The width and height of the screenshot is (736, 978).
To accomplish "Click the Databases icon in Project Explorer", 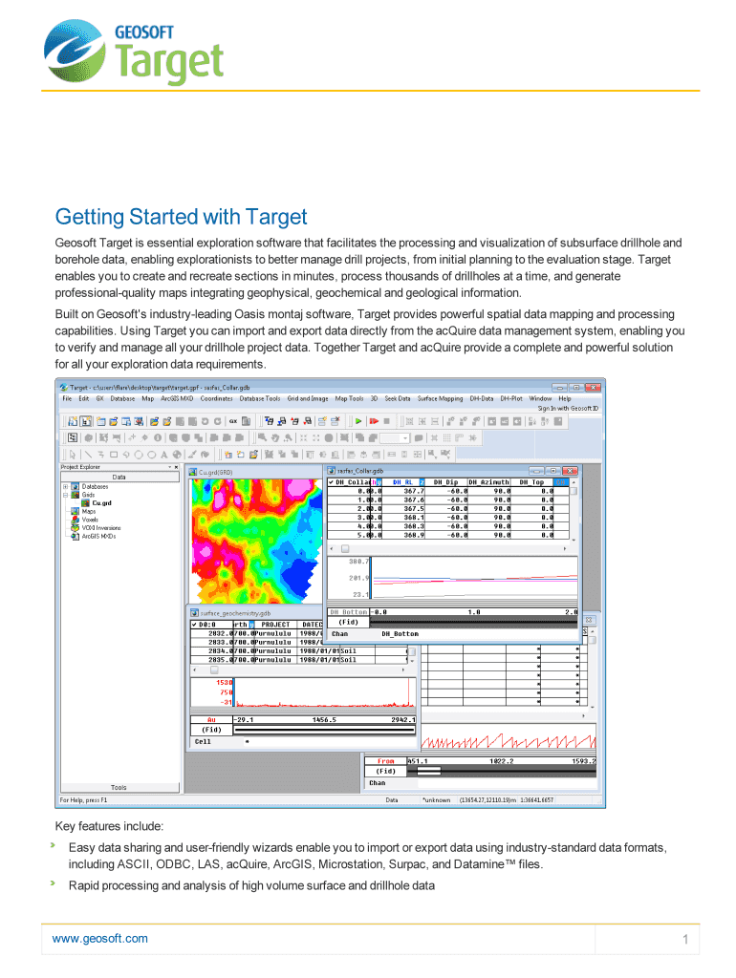I will coord(74,486).
